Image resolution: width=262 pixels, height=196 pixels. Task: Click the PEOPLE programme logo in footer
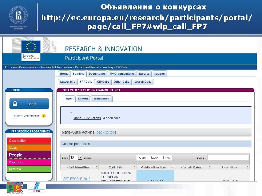37,187
